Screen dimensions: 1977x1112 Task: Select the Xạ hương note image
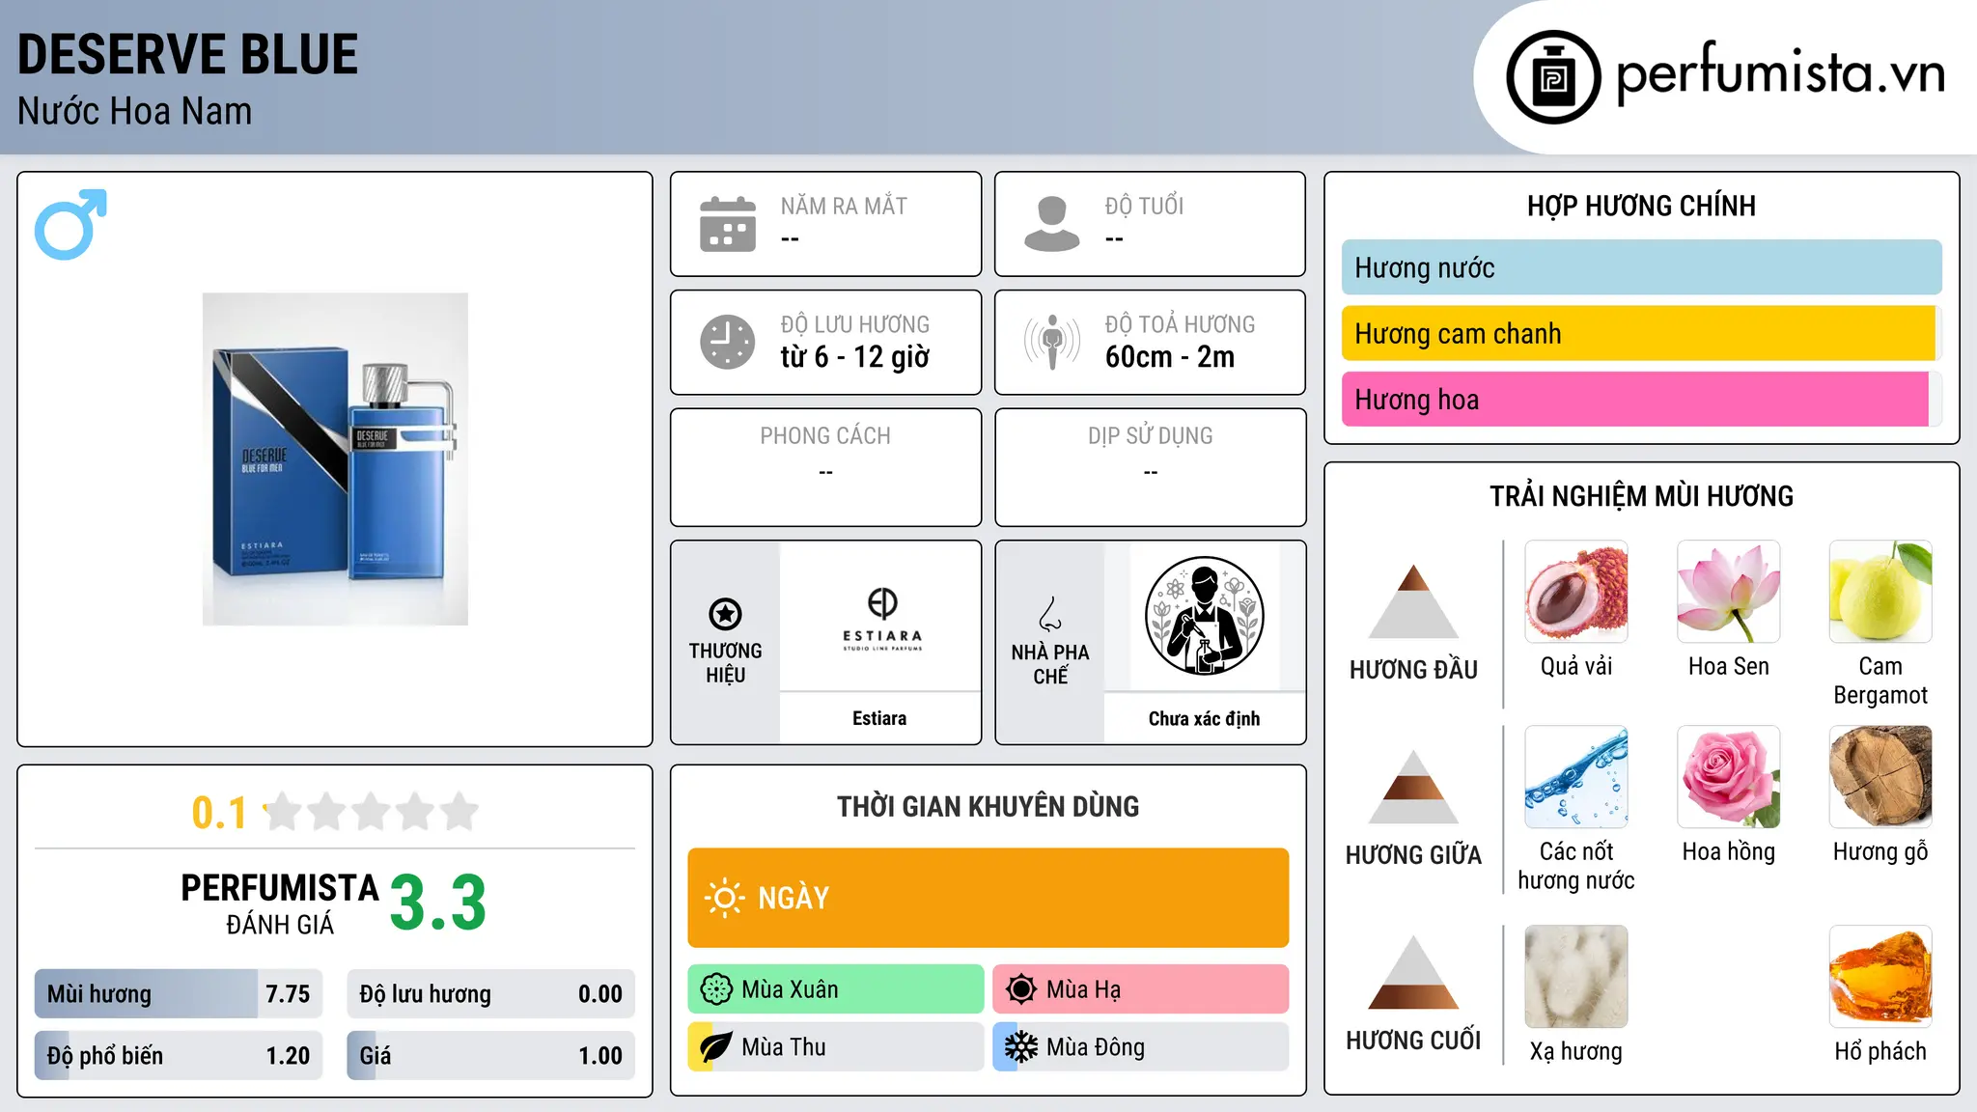[1576, 977]
